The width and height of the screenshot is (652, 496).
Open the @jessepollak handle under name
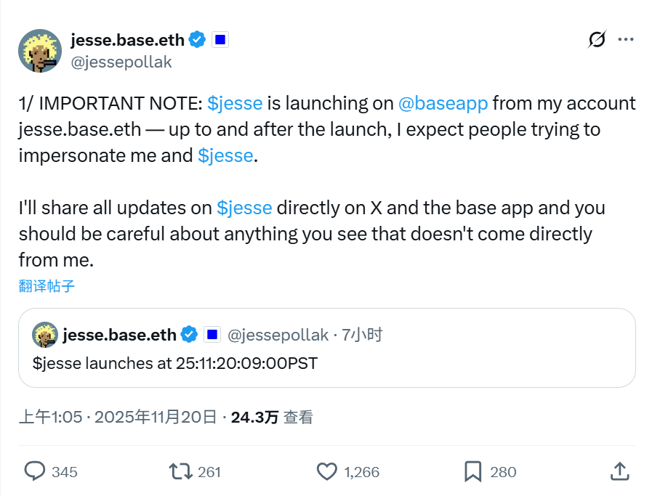tap(121, 62)
